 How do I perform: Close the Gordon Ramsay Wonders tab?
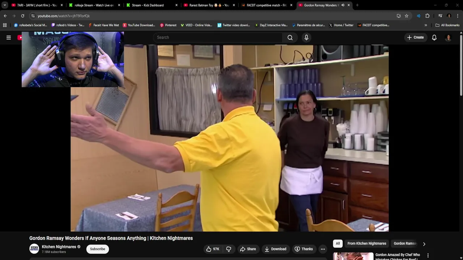tap(349, 5)
